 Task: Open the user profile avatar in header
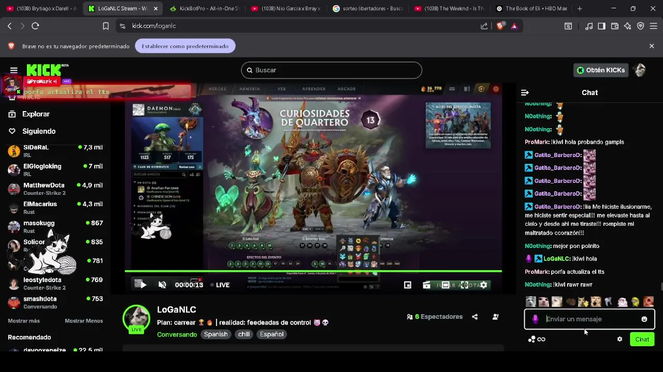pos(640,70)
